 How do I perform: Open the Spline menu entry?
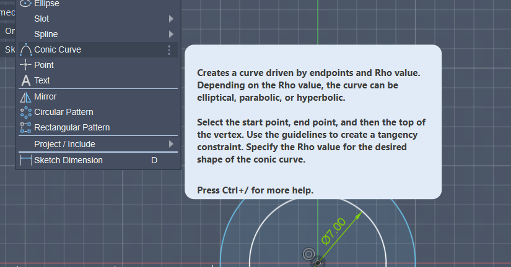click(x=98, y=34)
